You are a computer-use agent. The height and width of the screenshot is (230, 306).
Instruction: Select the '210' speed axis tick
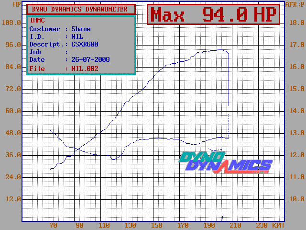pyautogui.click(x=236, y=225)
